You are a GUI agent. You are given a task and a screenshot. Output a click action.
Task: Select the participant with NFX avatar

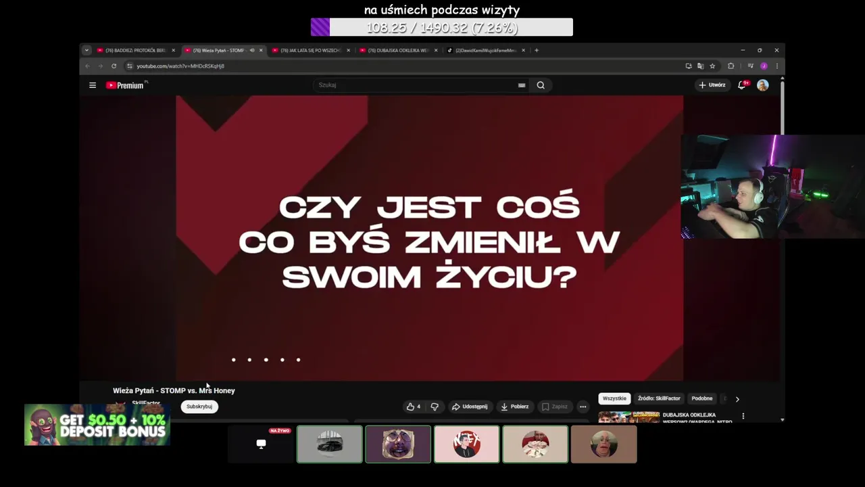(467, 444)
